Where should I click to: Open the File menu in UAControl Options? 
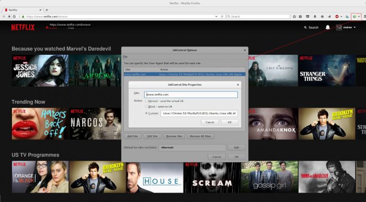[x=125, y=56]
